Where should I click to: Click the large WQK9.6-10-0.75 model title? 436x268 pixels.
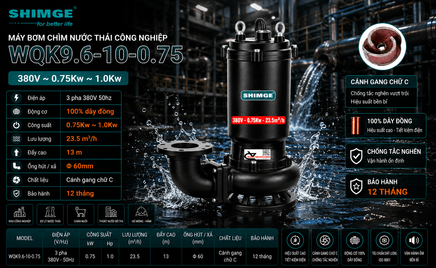(x=96, y=55)
